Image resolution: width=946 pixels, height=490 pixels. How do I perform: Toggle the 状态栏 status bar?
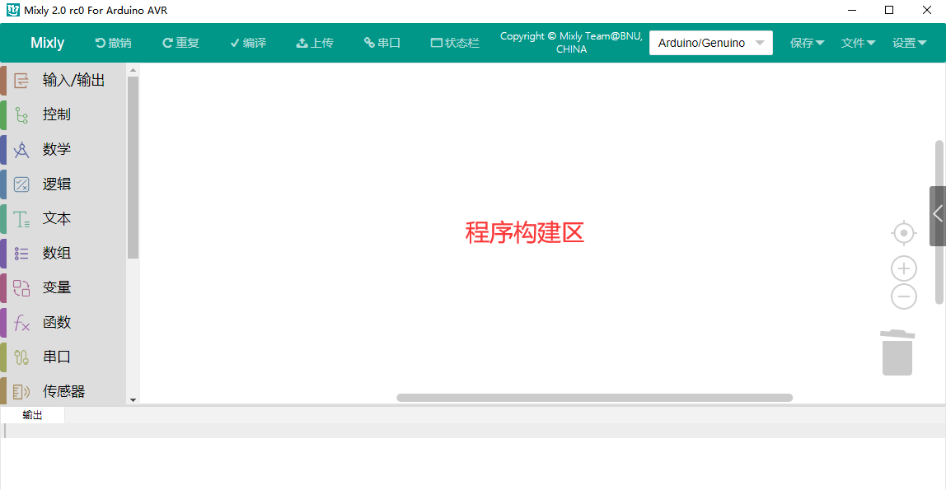pos(455,43)
